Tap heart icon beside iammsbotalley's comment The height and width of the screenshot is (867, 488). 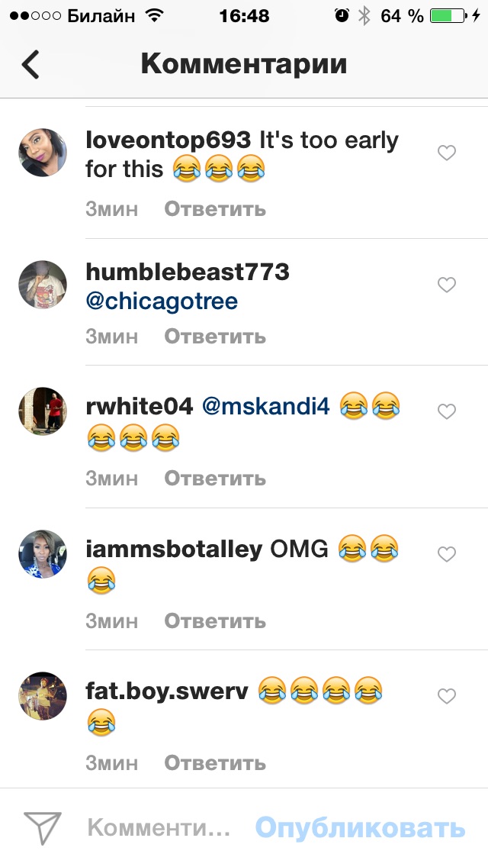tap(447, 554)
